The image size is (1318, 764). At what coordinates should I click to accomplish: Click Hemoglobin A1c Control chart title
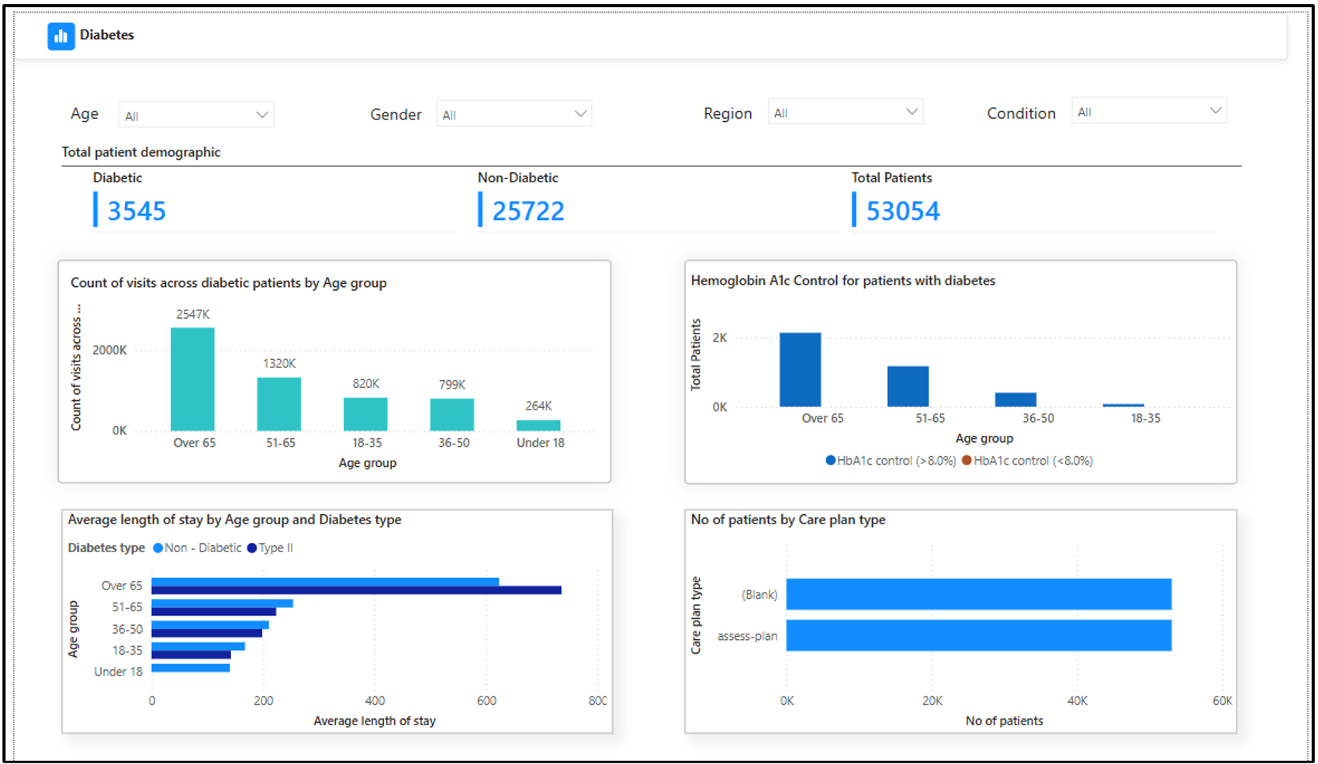[843, 281]
